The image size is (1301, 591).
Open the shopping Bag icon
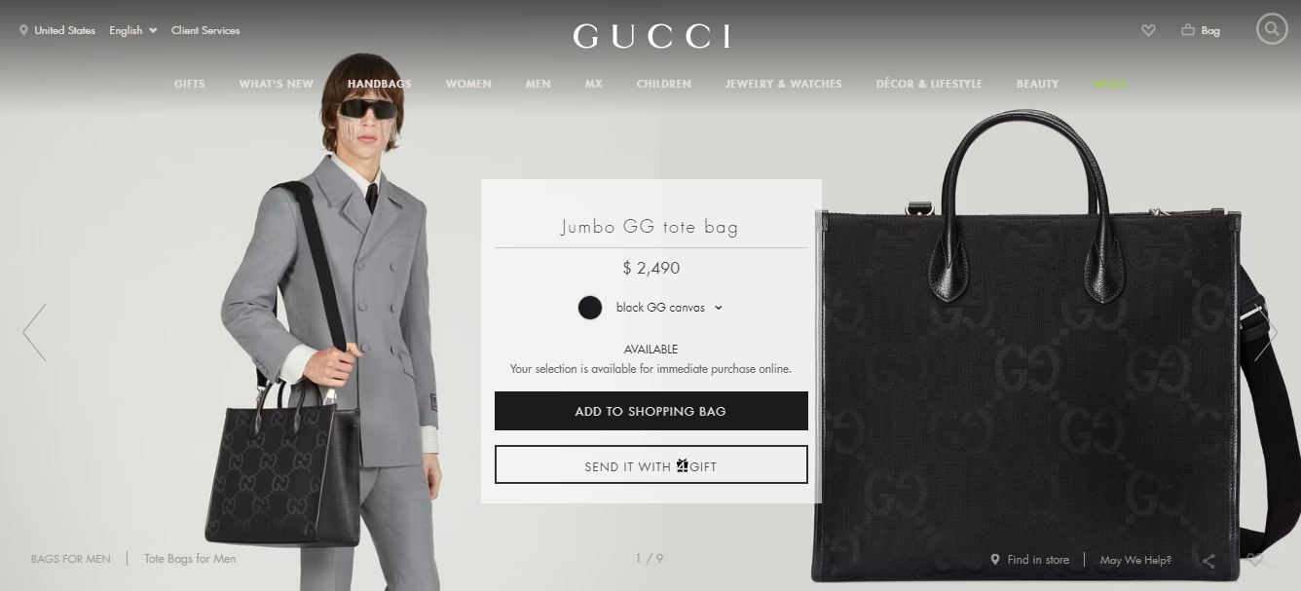tap(1188, 30)
